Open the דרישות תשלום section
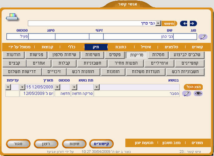The width and height of the screenshot is (214, 156). pos(22,72)
